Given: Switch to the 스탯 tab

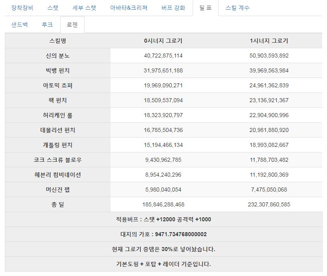Looking at the screenshot, I should 53,8.
